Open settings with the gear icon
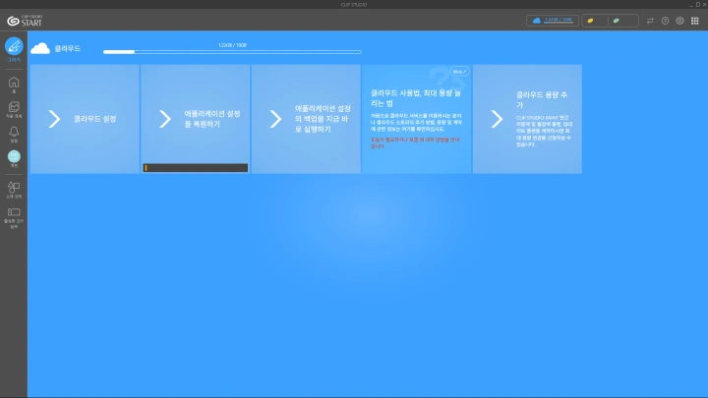This screenshot has height=398, width=708. coord(679,20)
